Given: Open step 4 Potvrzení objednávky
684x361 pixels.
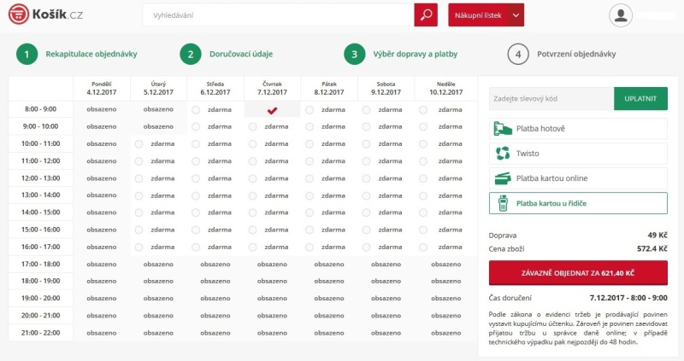Looking at the screenshot, I should coord(562,54).
